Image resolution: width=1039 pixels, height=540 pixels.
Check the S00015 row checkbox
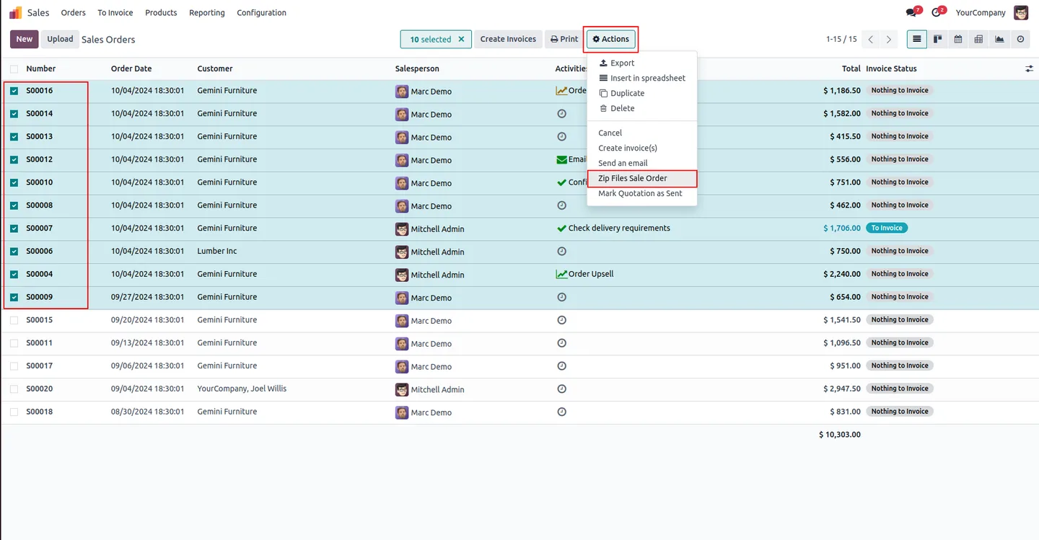(x=14, y=320)
